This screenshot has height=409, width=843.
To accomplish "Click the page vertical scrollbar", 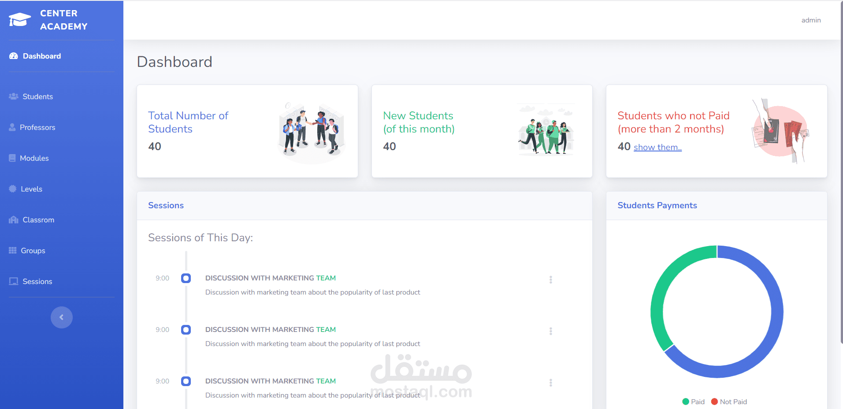I will click(841, 172).
